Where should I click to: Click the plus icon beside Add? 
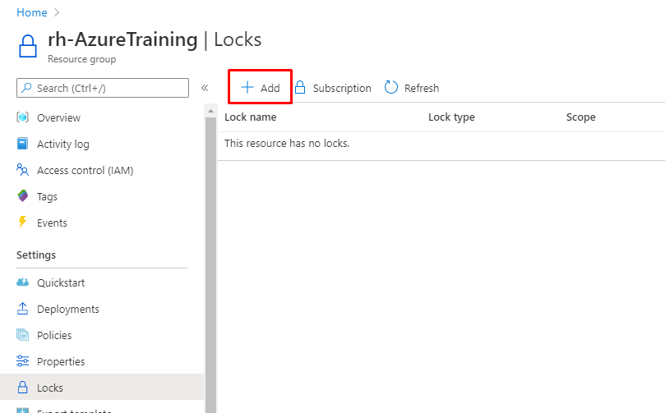pyautogui.click(x=247, y=87)
